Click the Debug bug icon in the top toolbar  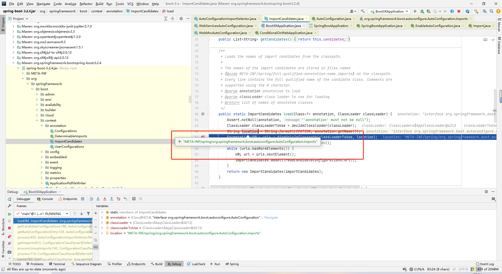(x=422, y=11)
